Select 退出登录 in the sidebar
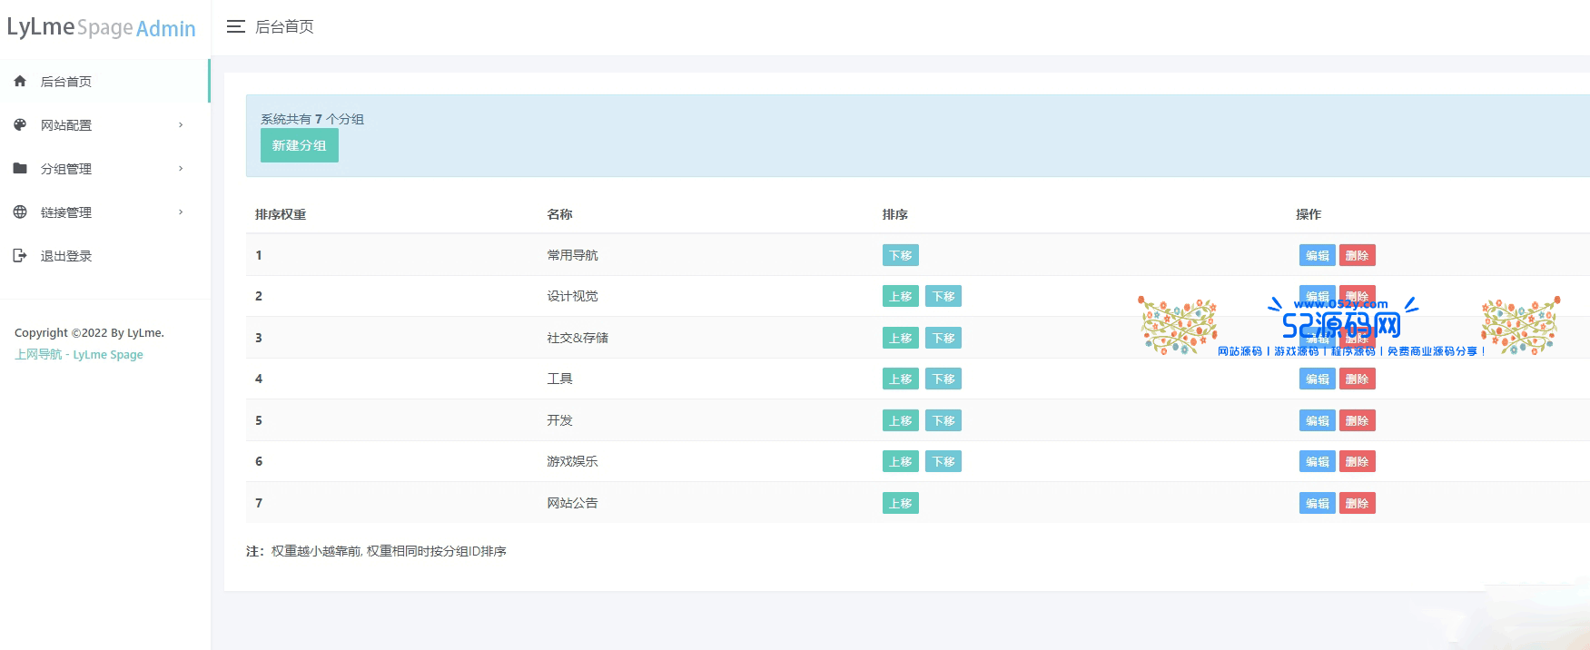The image size is (1590, 650). [x=66, y=256]
